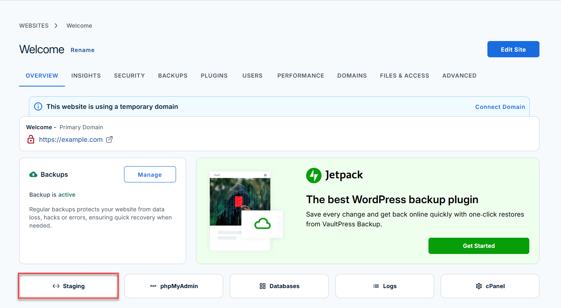The height and width of the screenshot is (308, 561).
Task: Select the Advanced tab
Action: pos(459,76)
